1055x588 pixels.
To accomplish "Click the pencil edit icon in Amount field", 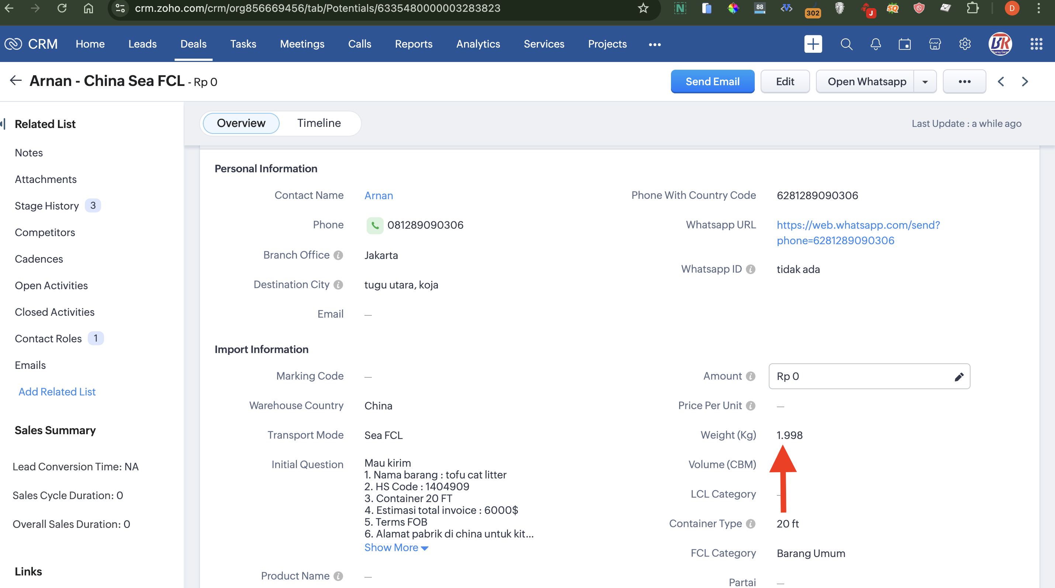I will 959,377.
